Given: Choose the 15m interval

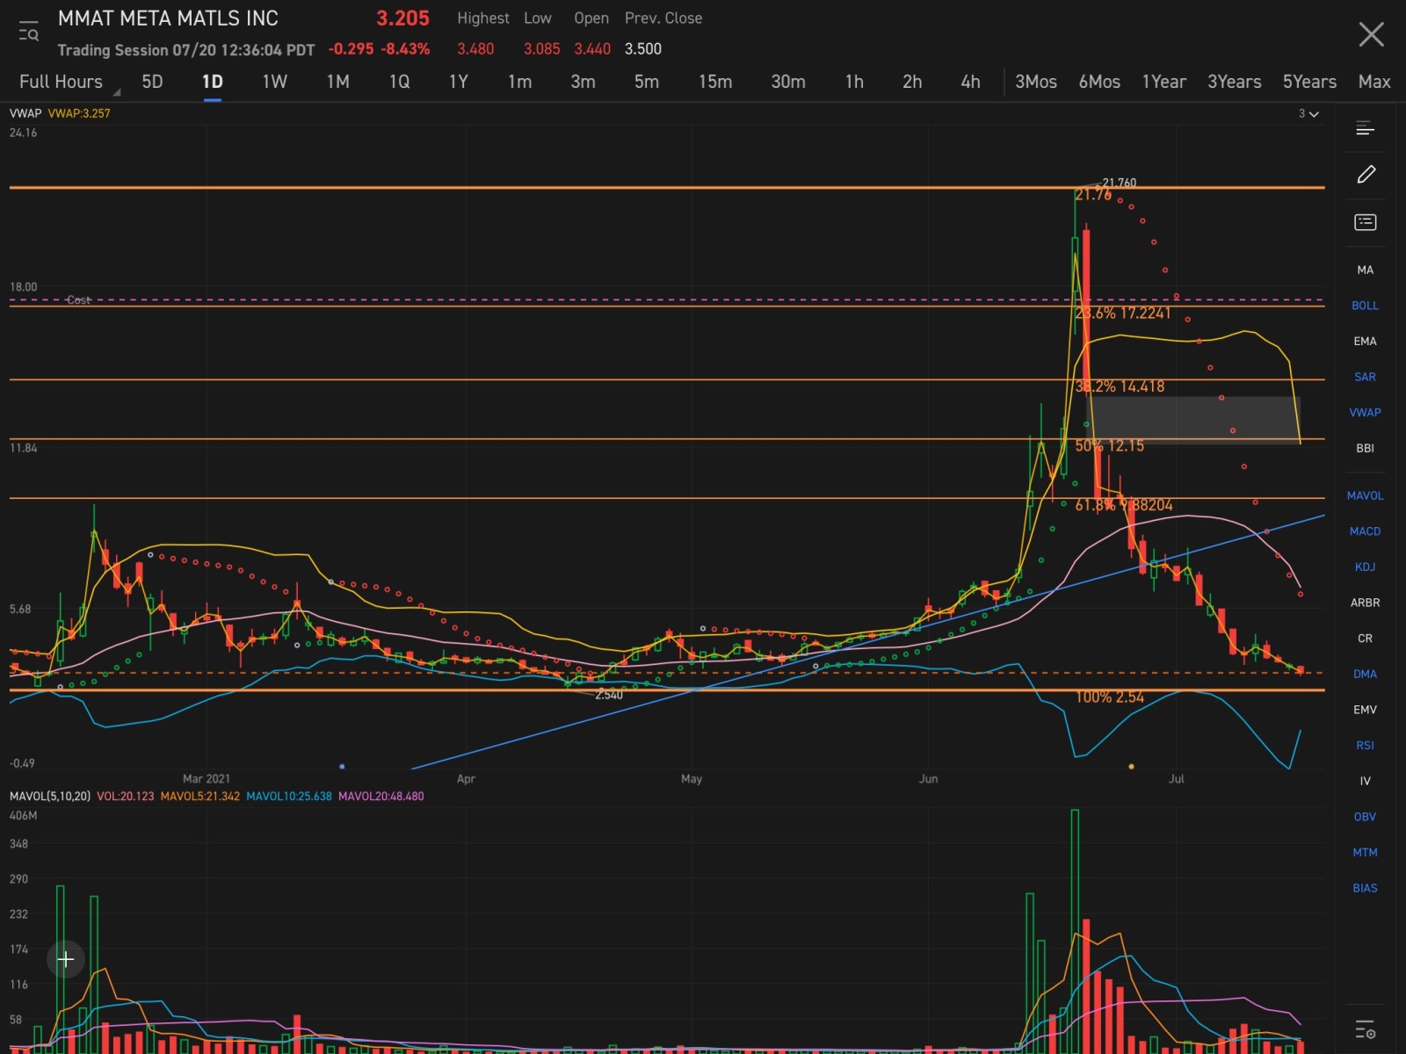Looking at the screenshot, I should pyautogui.click(x=715, y=82).
